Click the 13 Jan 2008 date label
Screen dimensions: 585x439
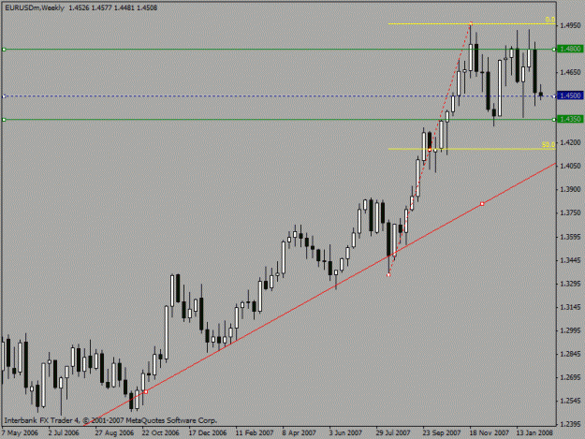(x=534, y=433)
